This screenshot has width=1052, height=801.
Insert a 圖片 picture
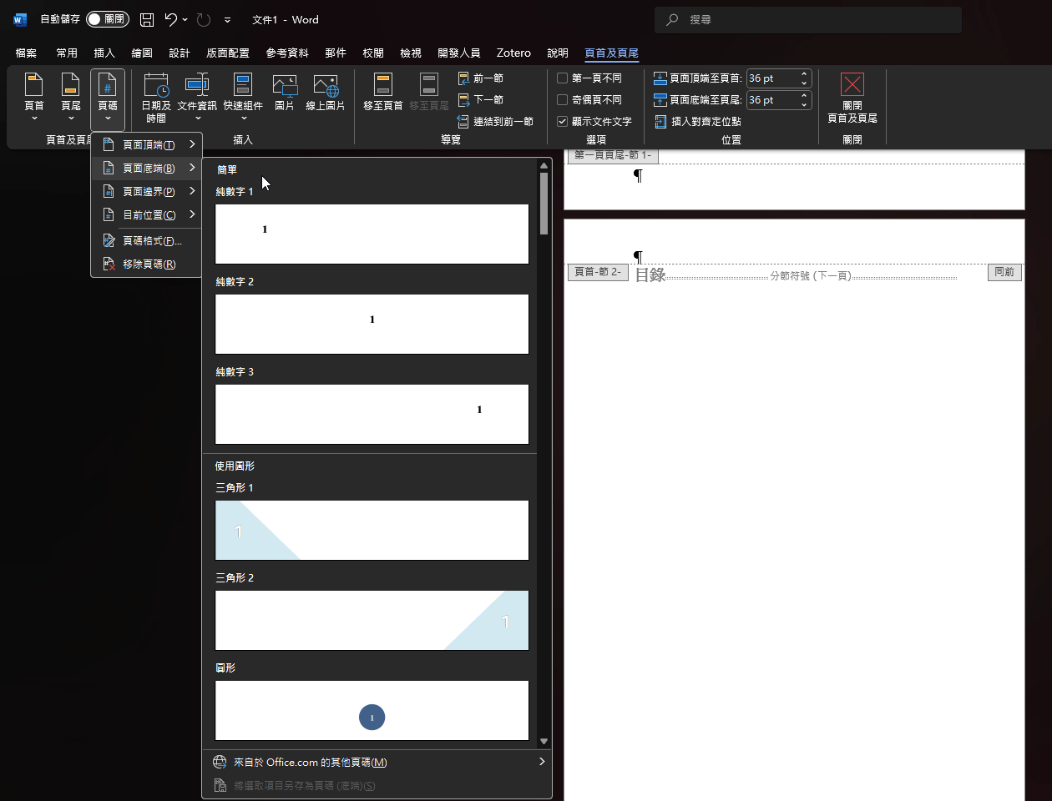(x=285, y=93)
